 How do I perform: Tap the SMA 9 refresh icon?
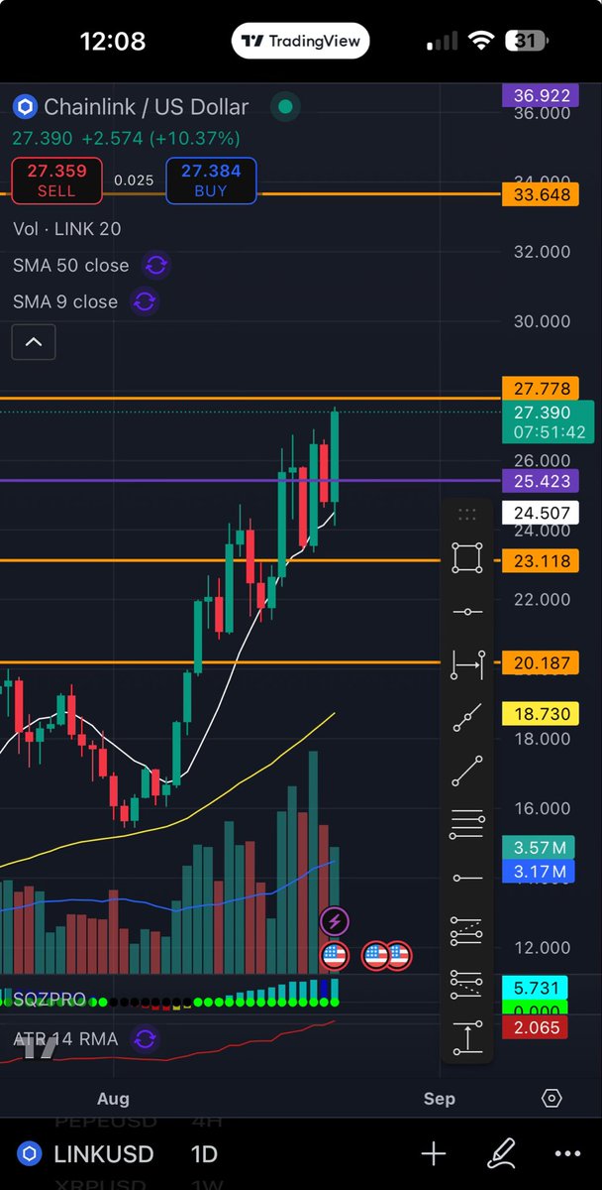coord(145,301)
